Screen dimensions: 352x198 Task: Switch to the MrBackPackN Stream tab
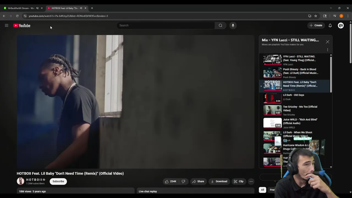click(x=21, y=8)
